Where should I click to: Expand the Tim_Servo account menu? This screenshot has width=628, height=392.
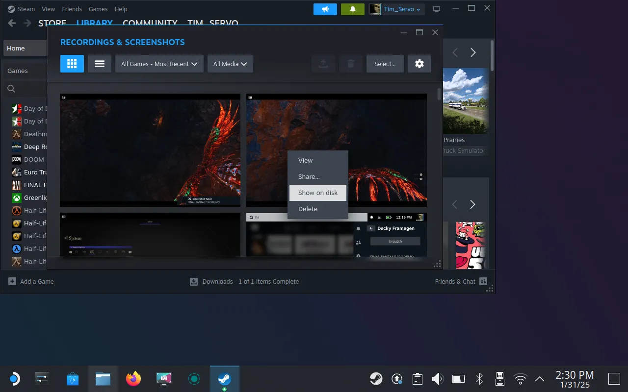(396, 9)
